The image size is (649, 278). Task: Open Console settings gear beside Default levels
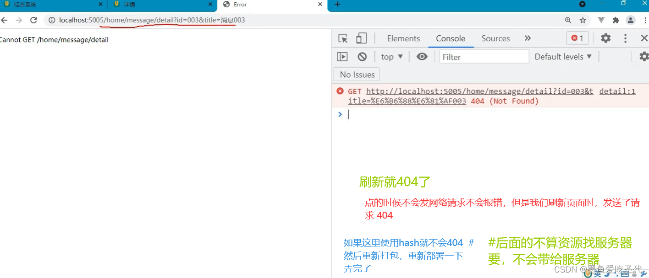(x=644, y=56)
